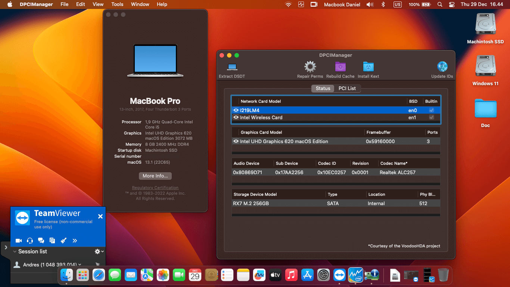This screenshot has height=287, width=510.
Task: Open the volume control in the menu bar
Action: (370, 4)
